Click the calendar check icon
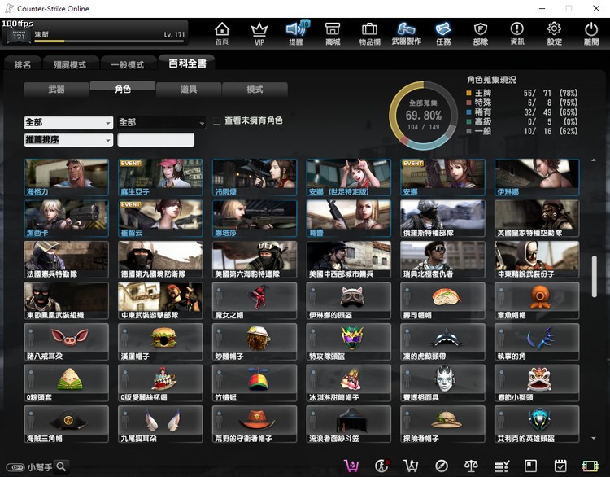The width and height of the screenshot is (610, 477). (560, 466)
